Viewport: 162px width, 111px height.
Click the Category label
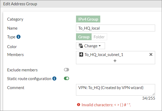pyautogui.click(x=15, y=19)
